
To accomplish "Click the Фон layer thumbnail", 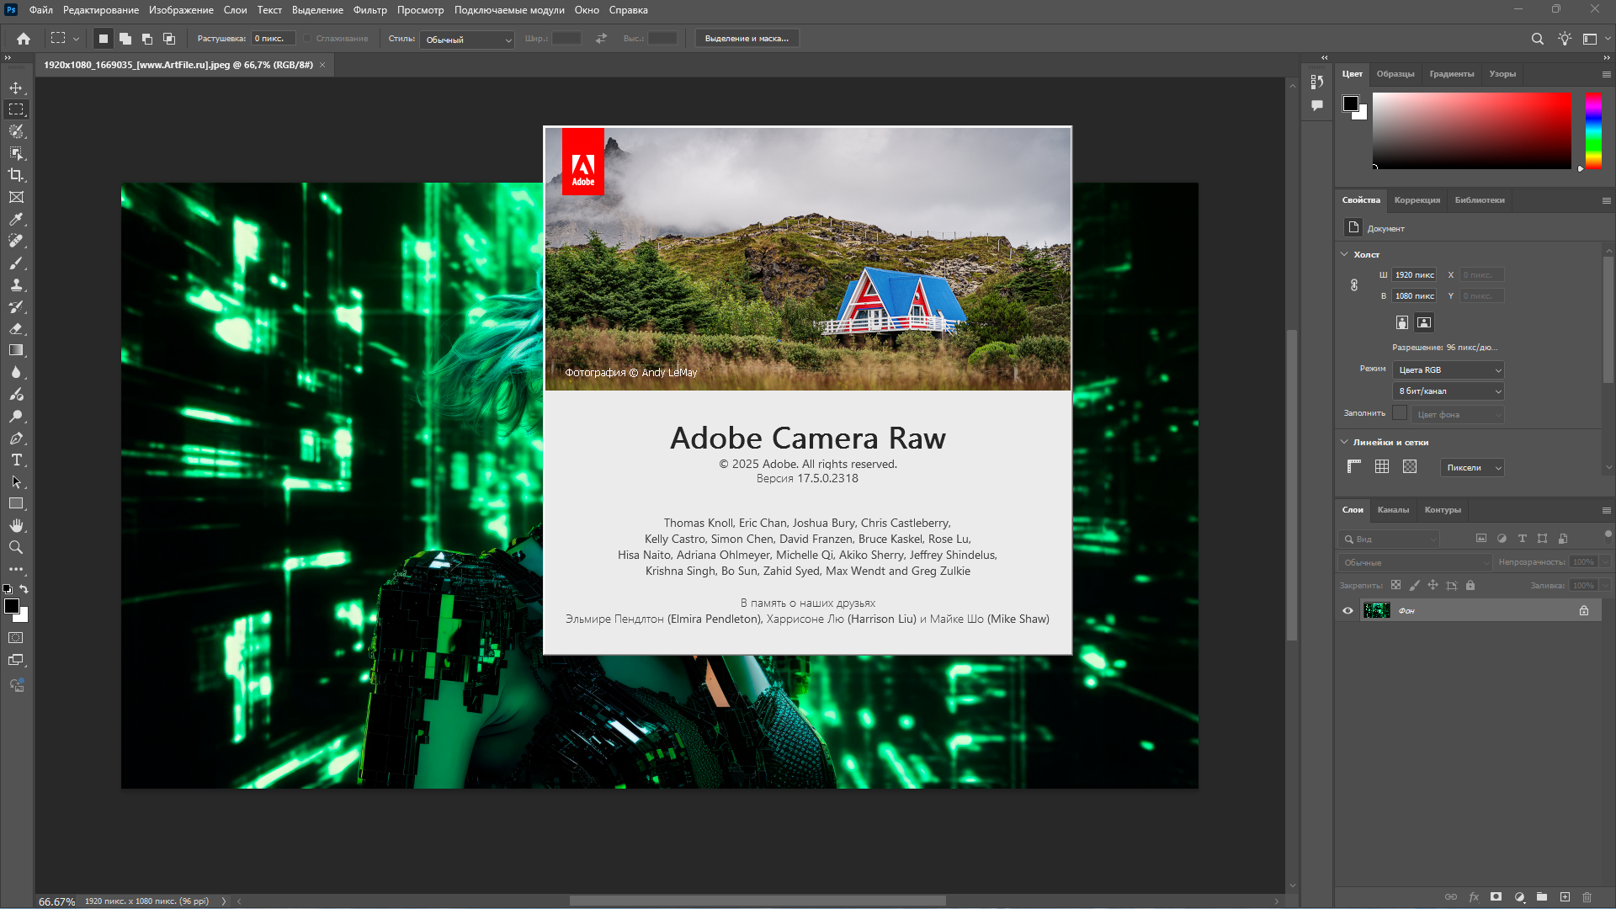I will point(1376,611).
